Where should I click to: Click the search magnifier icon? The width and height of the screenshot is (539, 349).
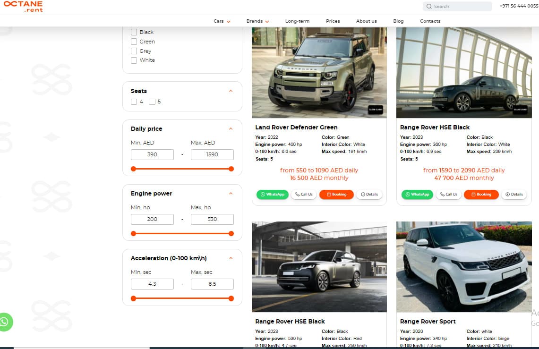pyautogui.click(x=429, y=6)
